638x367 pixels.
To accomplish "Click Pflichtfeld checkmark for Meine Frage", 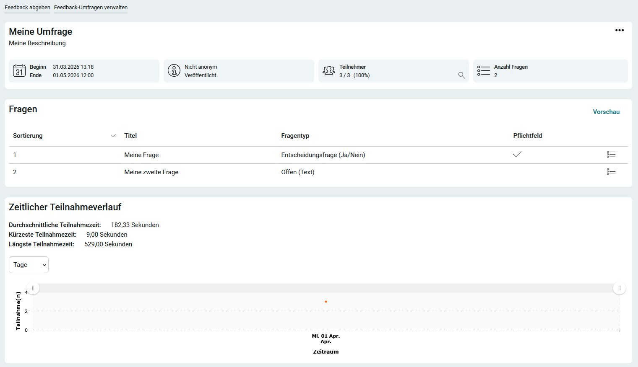I will click(x=517, y=154).
